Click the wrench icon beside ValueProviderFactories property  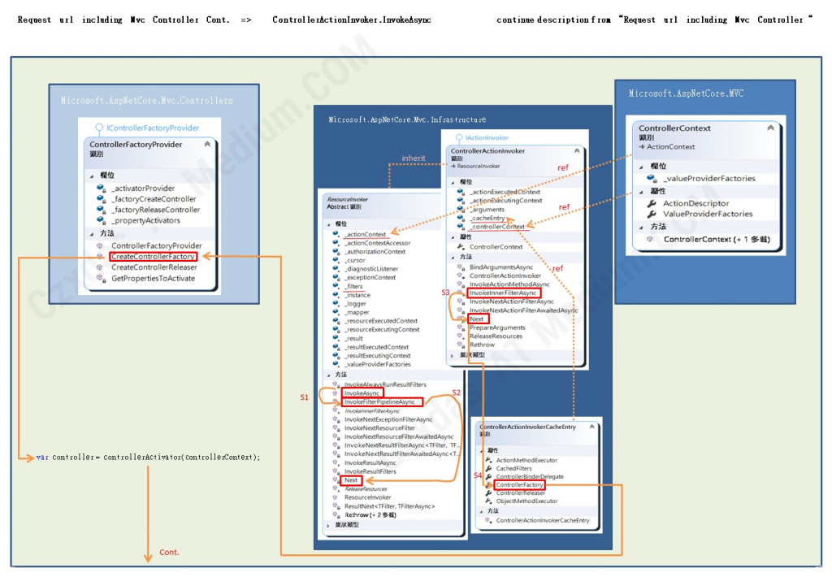pyautogui.click(x=652, y=214)
